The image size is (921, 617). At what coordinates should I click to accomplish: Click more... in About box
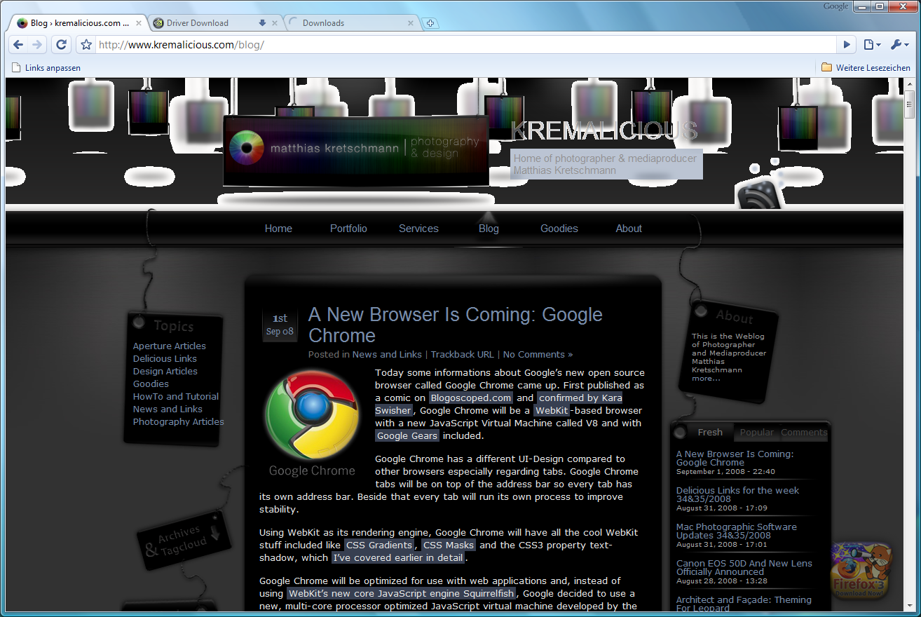[706, 379]
